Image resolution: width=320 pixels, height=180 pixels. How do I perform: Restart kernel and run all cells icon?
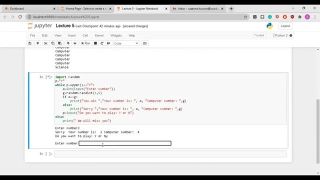[108, 43]
